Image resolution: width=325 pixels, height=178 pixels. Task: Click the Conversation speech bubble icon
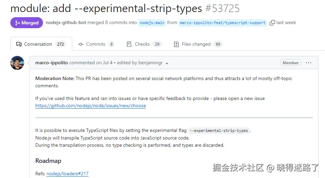pyautogui.click(x=19, y=44)
